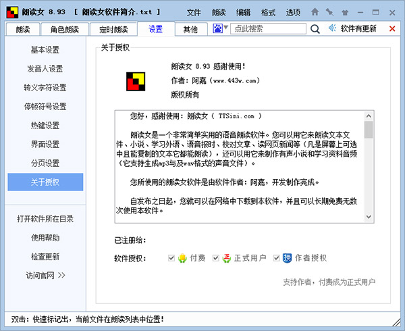Viewport: 405px width, 331px height.
Task: Open the skin (shirt) icon
Action: click(344, 12)
